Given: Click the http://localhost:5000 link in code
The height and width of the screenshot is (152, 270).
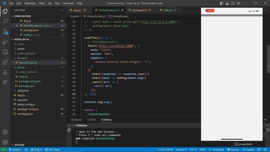Looking at the screenshot, I should [116, 46].
